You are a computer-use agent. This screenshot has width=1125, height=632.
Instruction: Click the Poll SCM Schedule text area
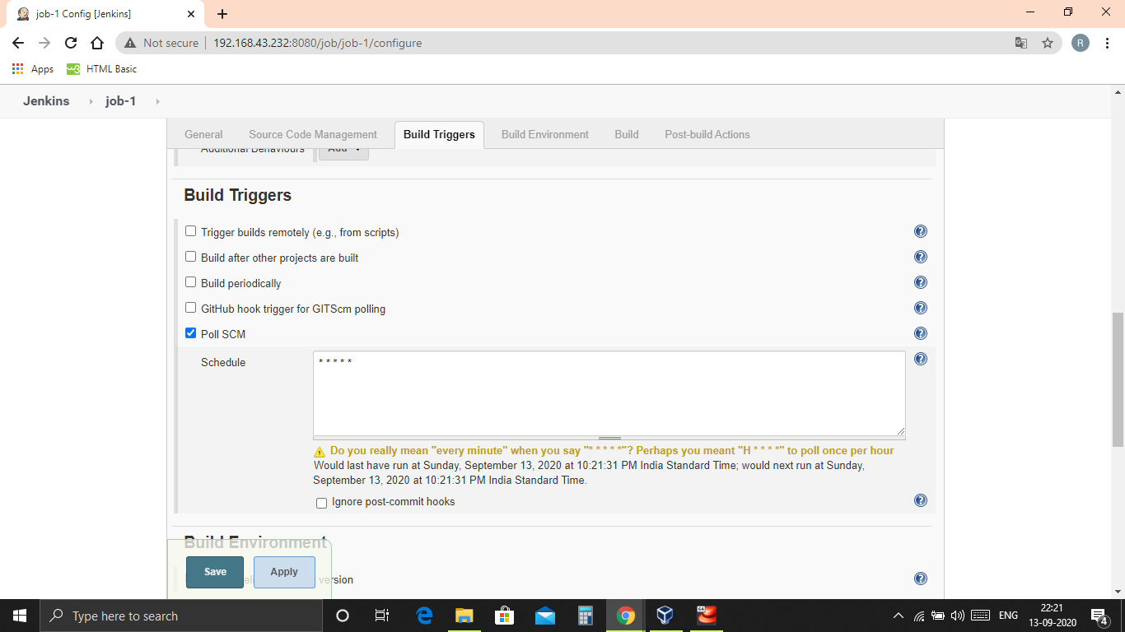coord(609,393)
